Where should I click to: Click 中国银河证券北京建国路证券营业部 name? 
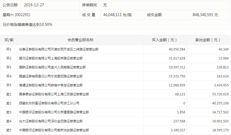point(54,112)
